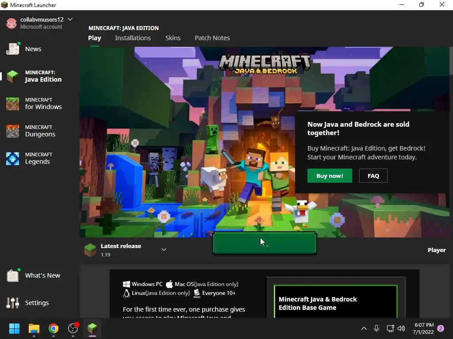Click the large green Play button
This screenshot has height=339, width=453.
pos(265,243)
